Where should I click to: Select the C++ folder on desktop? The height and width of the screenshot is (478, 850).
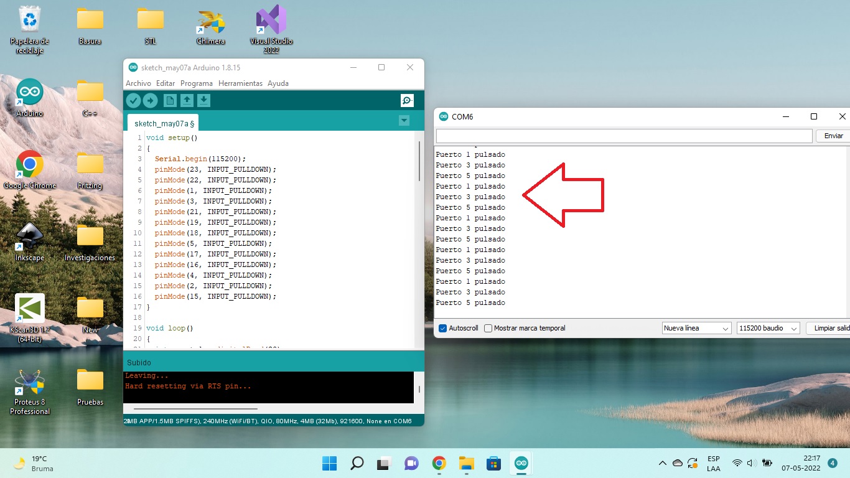90,98
